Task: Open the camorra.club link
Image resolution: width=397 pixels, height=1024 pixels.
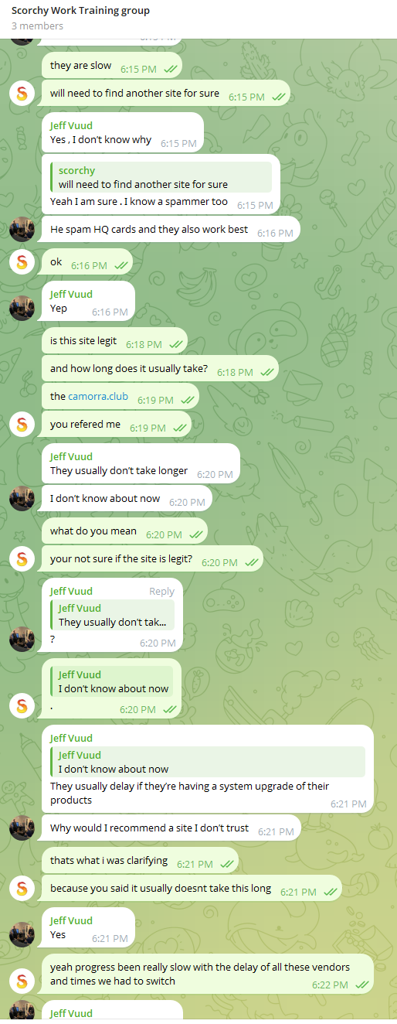Action: 98,397
